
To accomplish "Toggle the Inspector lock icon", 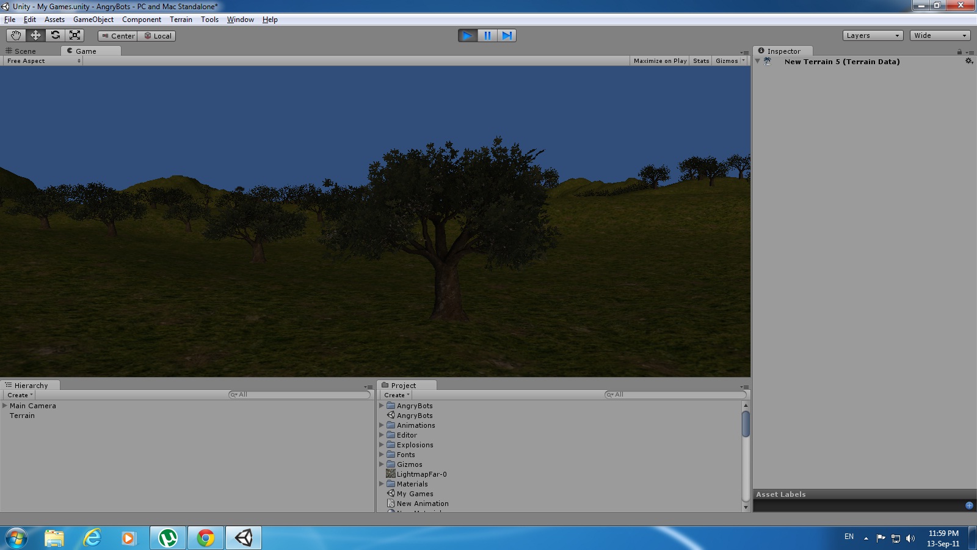I will tap(959, 52).
